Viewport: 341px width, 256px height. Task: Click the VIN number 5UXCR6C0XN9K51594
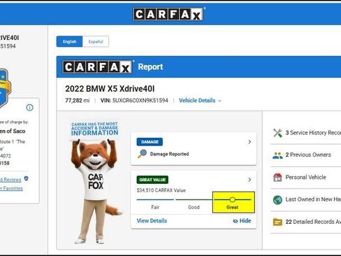pos(140,101)
